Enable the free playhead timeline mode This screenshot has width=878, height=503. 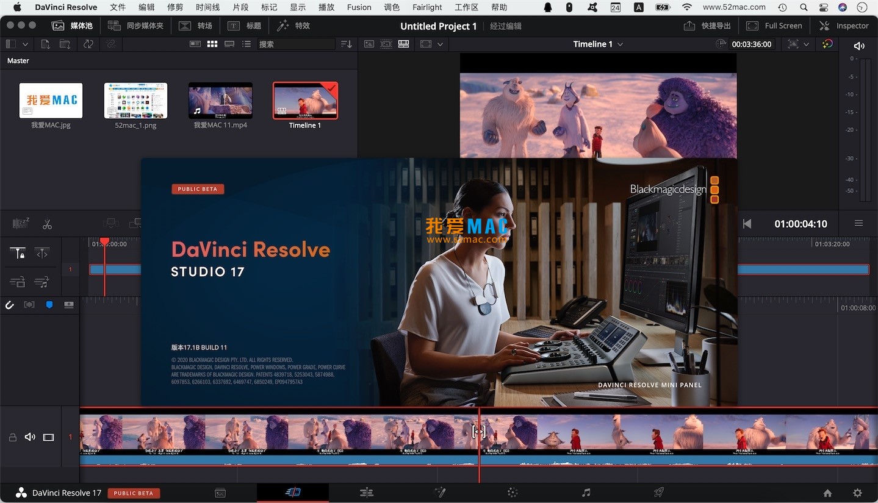[42, 254]
